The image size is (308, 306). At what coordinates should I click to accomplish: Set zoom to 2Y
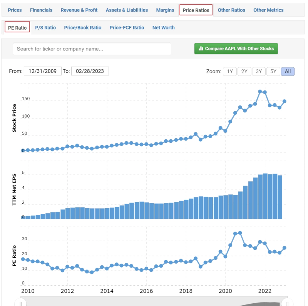[244, 71]
